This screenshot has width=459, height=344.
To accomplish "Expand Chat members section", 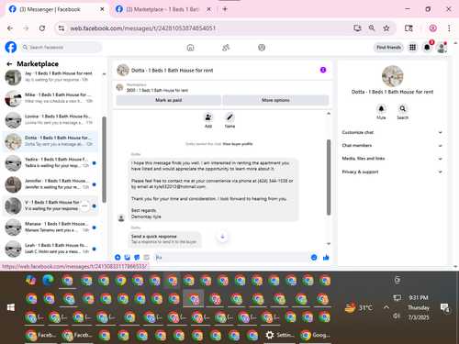I will click(x=392, y=146).
